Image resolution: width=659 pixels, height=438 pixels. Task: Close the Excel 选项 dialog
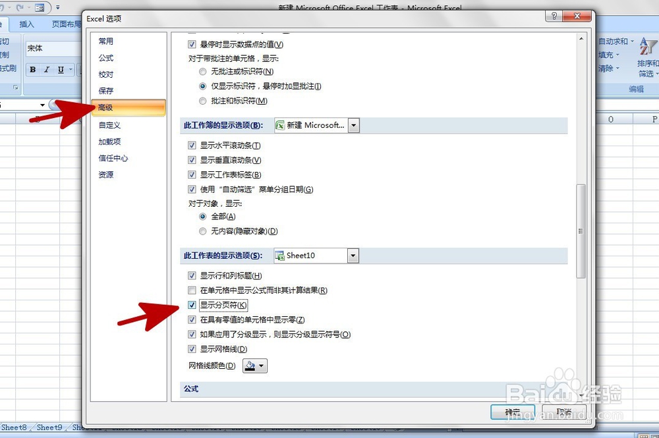(x=577, y=16)
